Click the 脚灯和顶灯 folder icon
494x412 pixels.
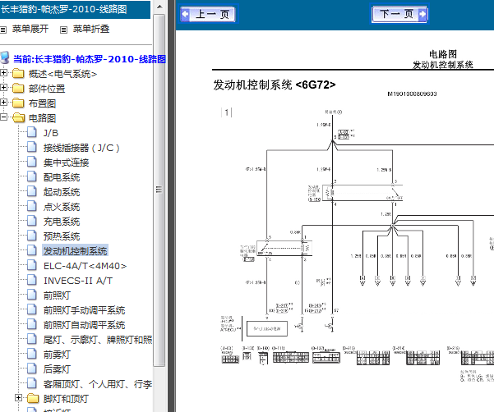click(33, 399)
